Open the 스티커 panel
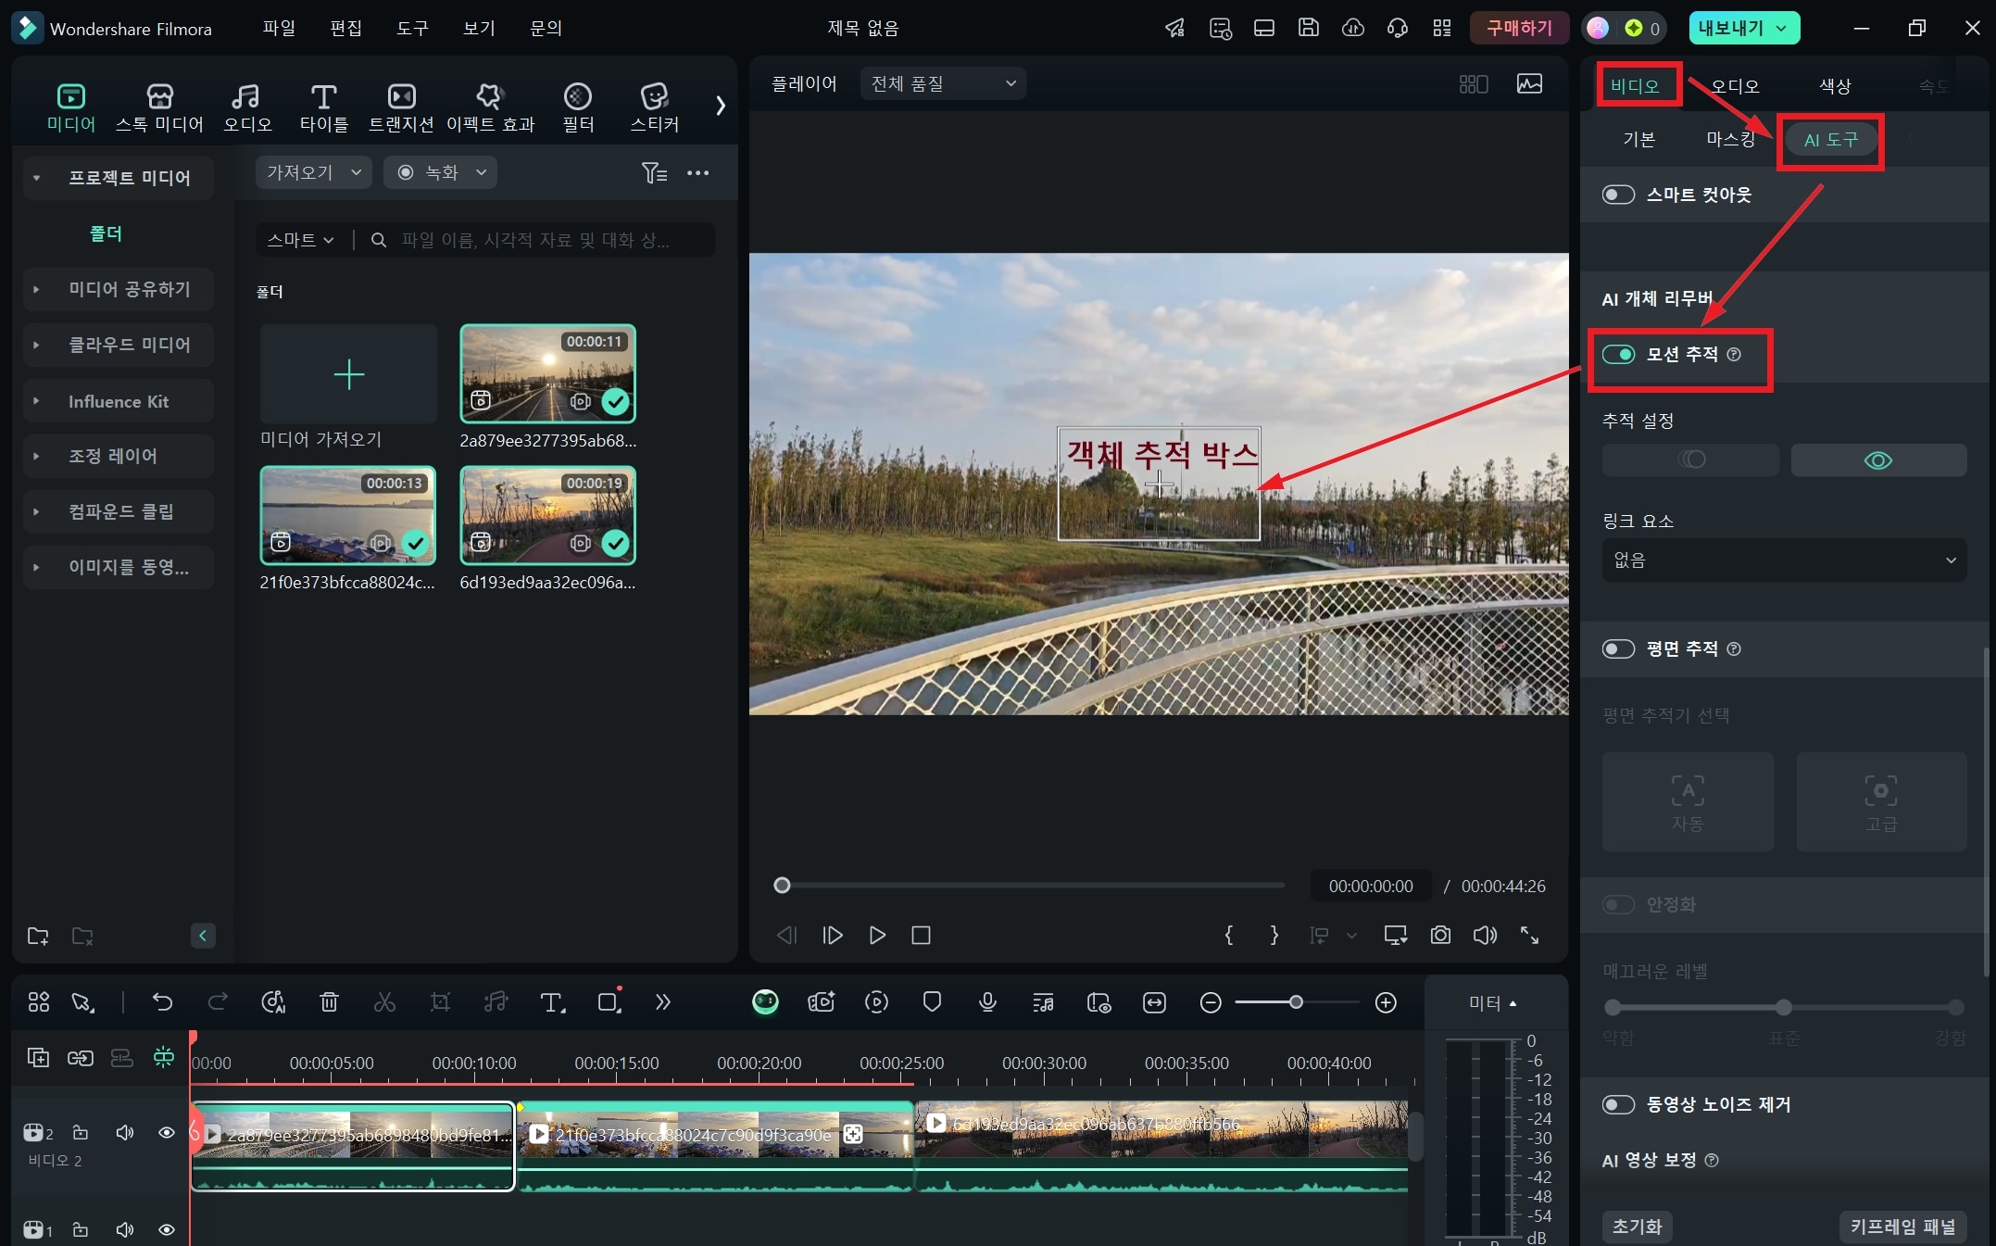1996x1246 pixels. 654,107
